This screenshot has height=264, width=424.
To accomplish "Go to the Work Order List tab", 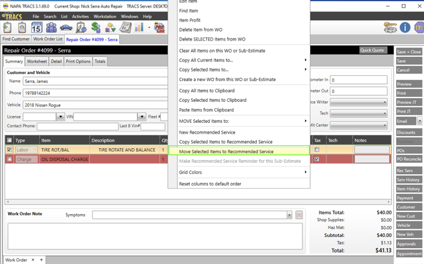I will (x=48, y=39).
